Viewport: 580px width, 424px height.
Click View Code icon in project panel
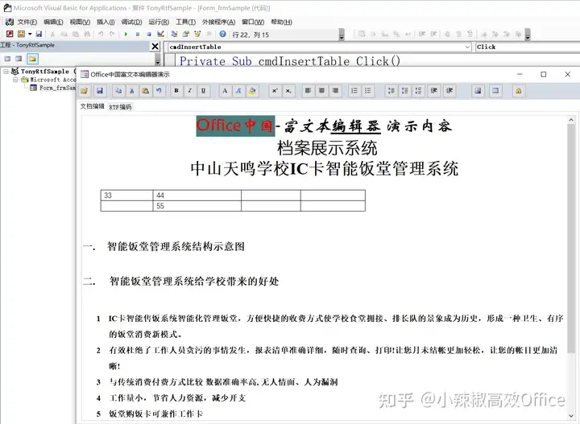pos(7,59)
